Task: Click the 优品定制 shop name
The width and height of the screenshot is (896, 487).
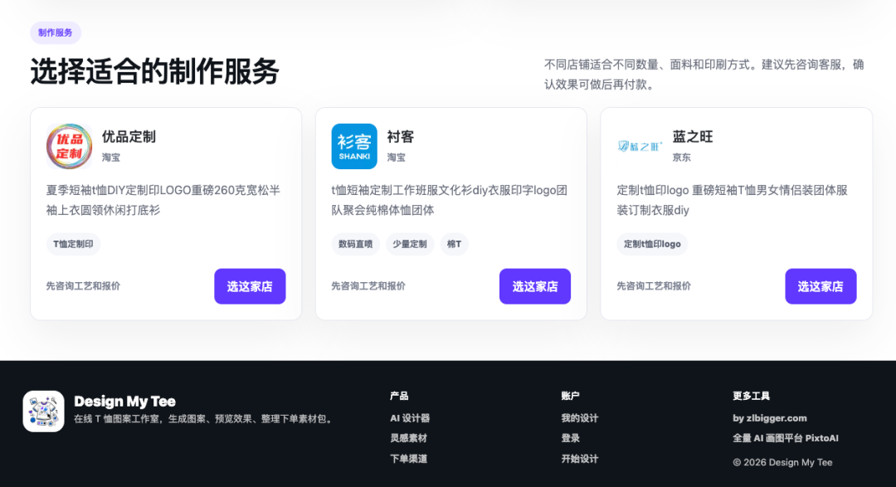Action: click(129, 137)
